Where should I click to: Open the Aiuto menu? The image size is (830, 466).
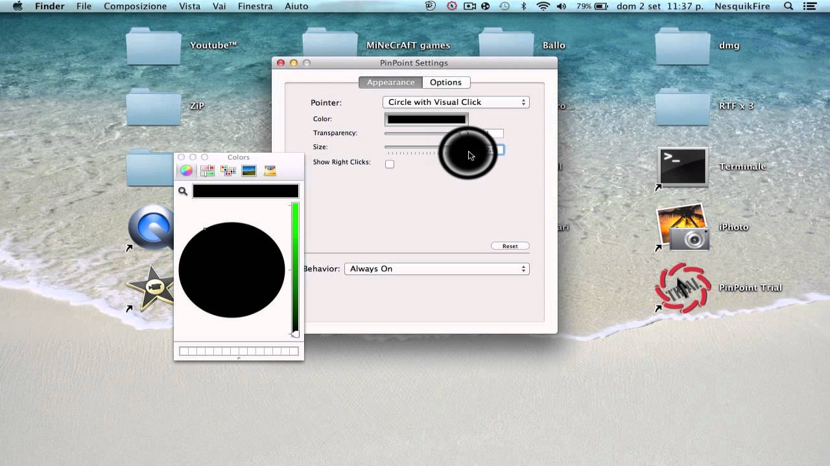click(x=296, y=6)
